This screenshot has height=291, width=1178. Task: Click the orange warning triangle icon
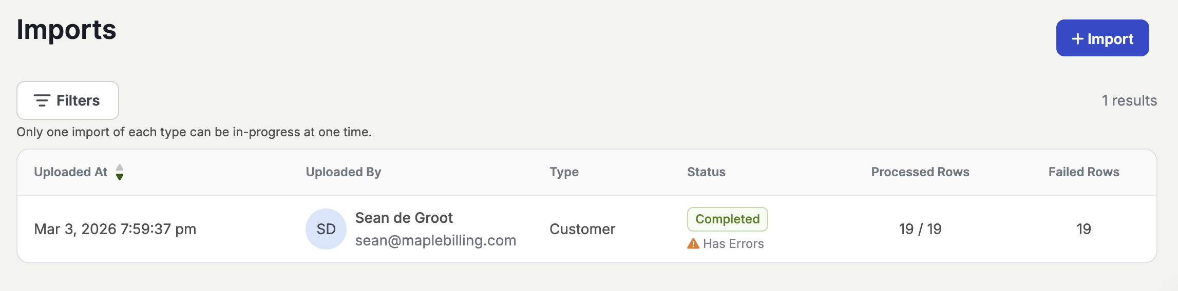(x=693, y=244)
